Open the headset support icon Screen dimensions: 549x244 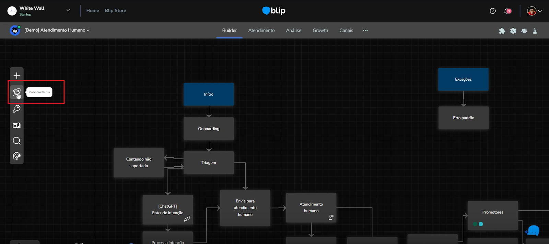point(16,156)
